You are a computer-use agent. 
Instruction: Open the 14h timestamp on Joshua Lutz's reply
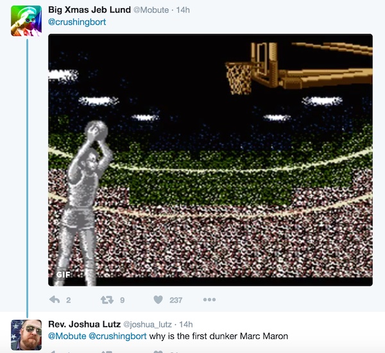point(186,324)
